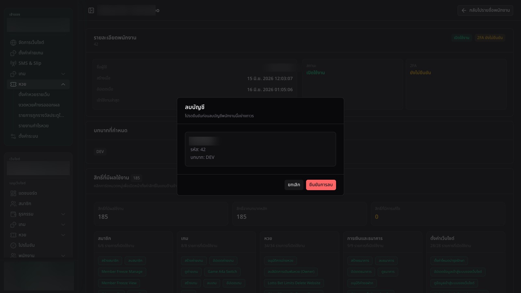The image size is (521, 293).
Task: Click การเงินและธนาคาร category heading
Action: (x=365, y=239)
